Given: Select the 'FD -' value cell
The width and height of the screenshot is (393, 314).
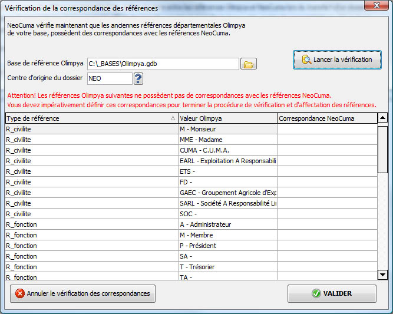Looking at the screenshot, I should pyautogui.click(x=228, y=182).
